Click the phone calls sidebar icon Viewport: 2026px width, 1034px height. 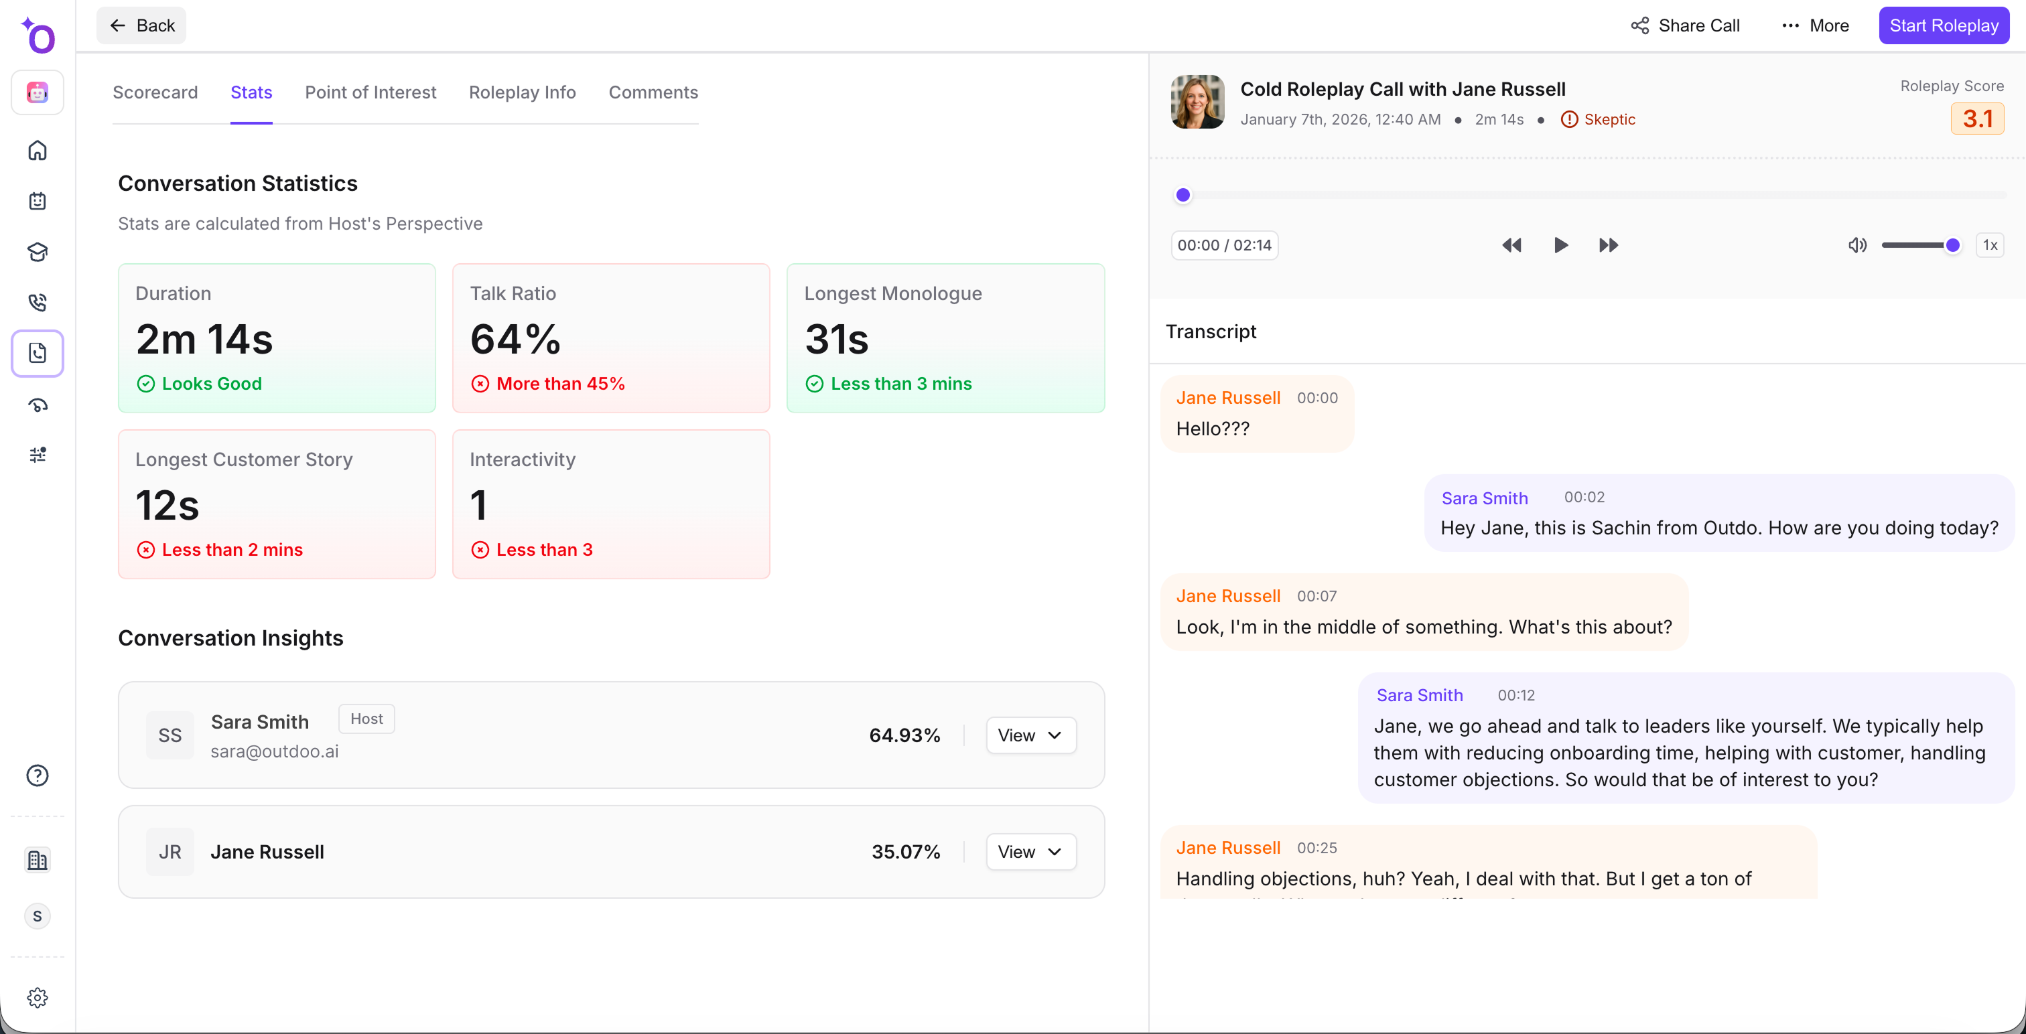[x=37, y=302]
